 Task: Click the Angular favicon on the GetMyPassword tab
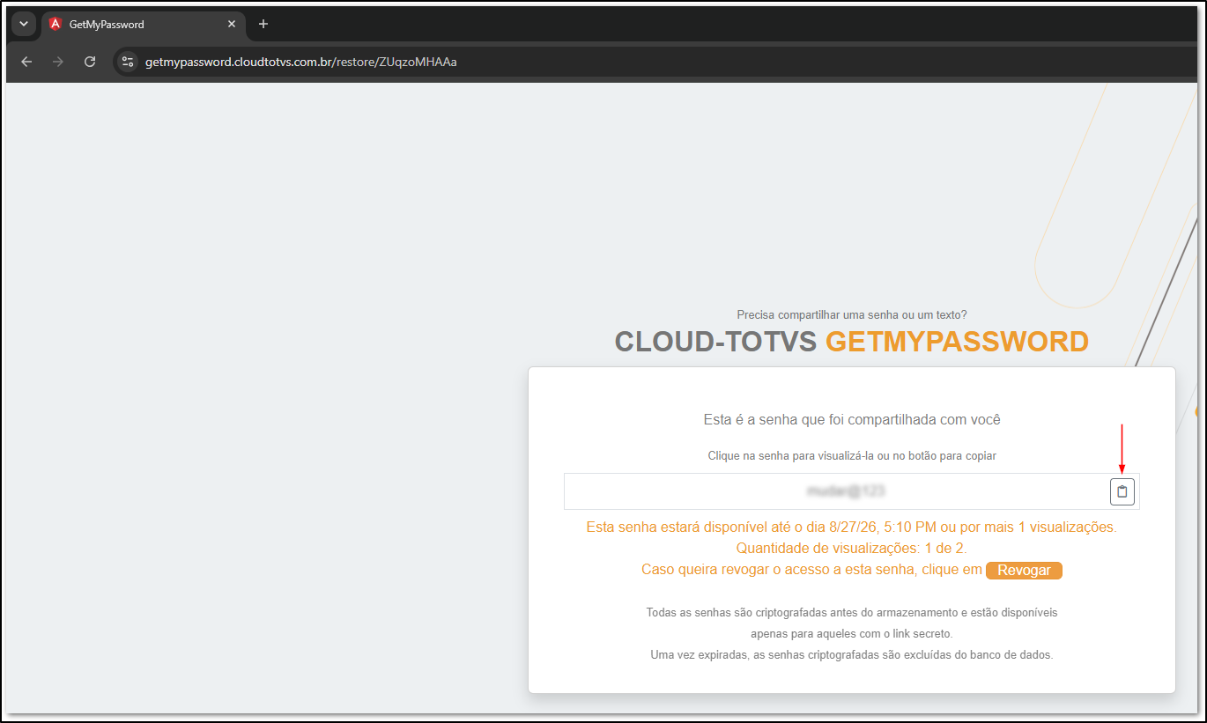click(x=56, y=24)
